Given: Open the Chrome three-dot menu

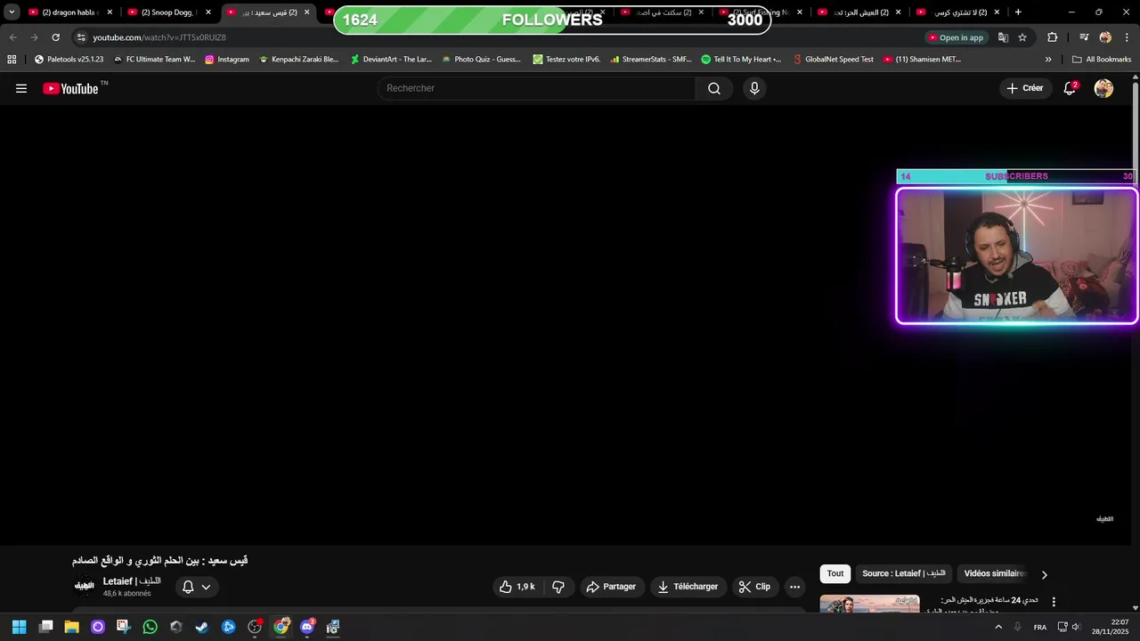Looking at the screenshot, I should click(1127, 37).
